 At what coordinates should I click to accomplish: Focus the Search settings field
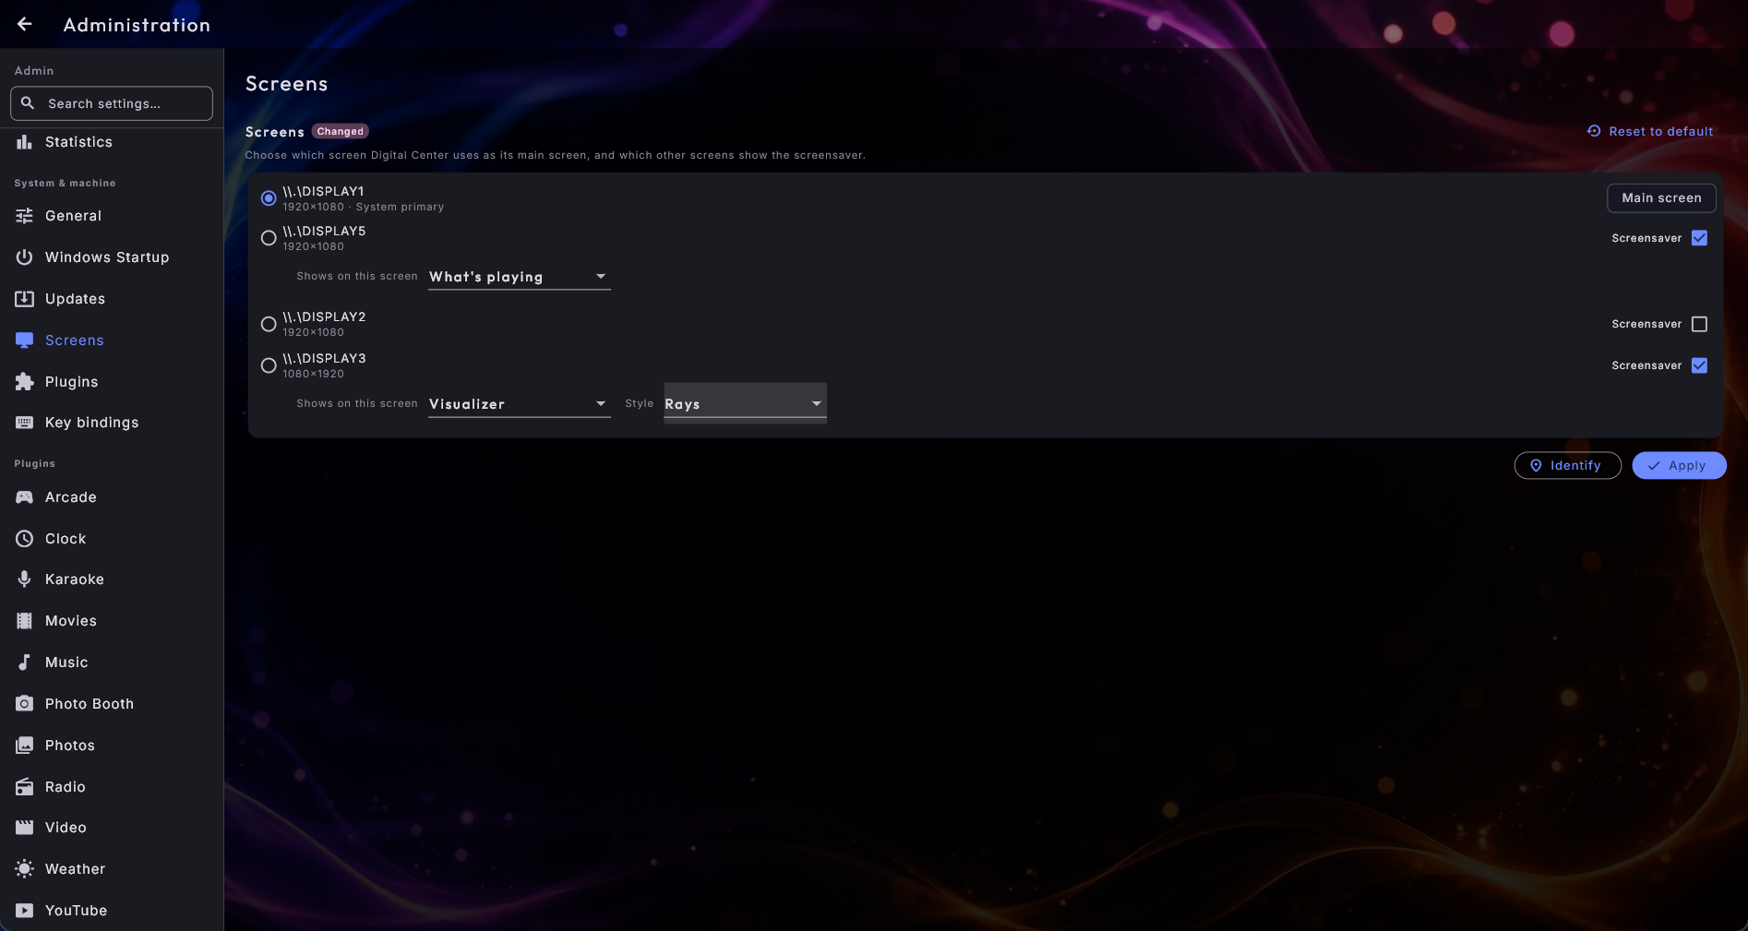112,103
